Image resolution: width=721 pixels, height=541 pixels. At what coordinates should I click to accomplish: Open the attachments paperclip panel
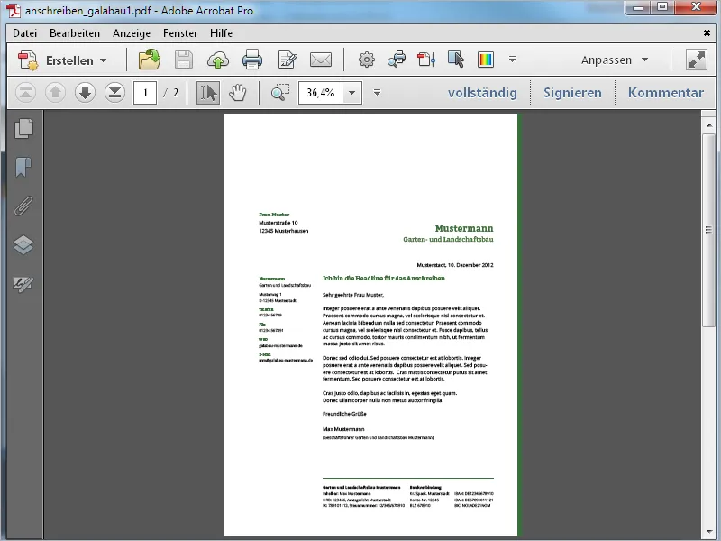(23, 206)
